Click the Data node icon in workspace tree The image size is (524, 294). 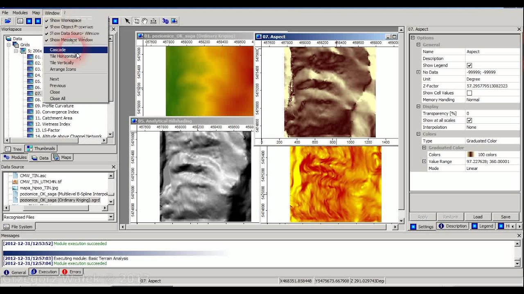pos(9,39)
